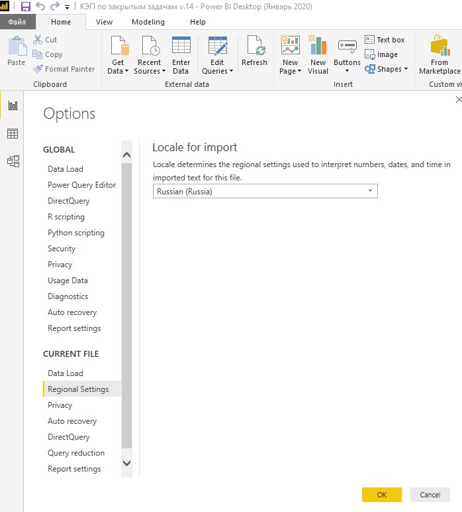Click the options list scrollbar thumb
Viewport: 462px width, 512px height.
coord(126,305)
